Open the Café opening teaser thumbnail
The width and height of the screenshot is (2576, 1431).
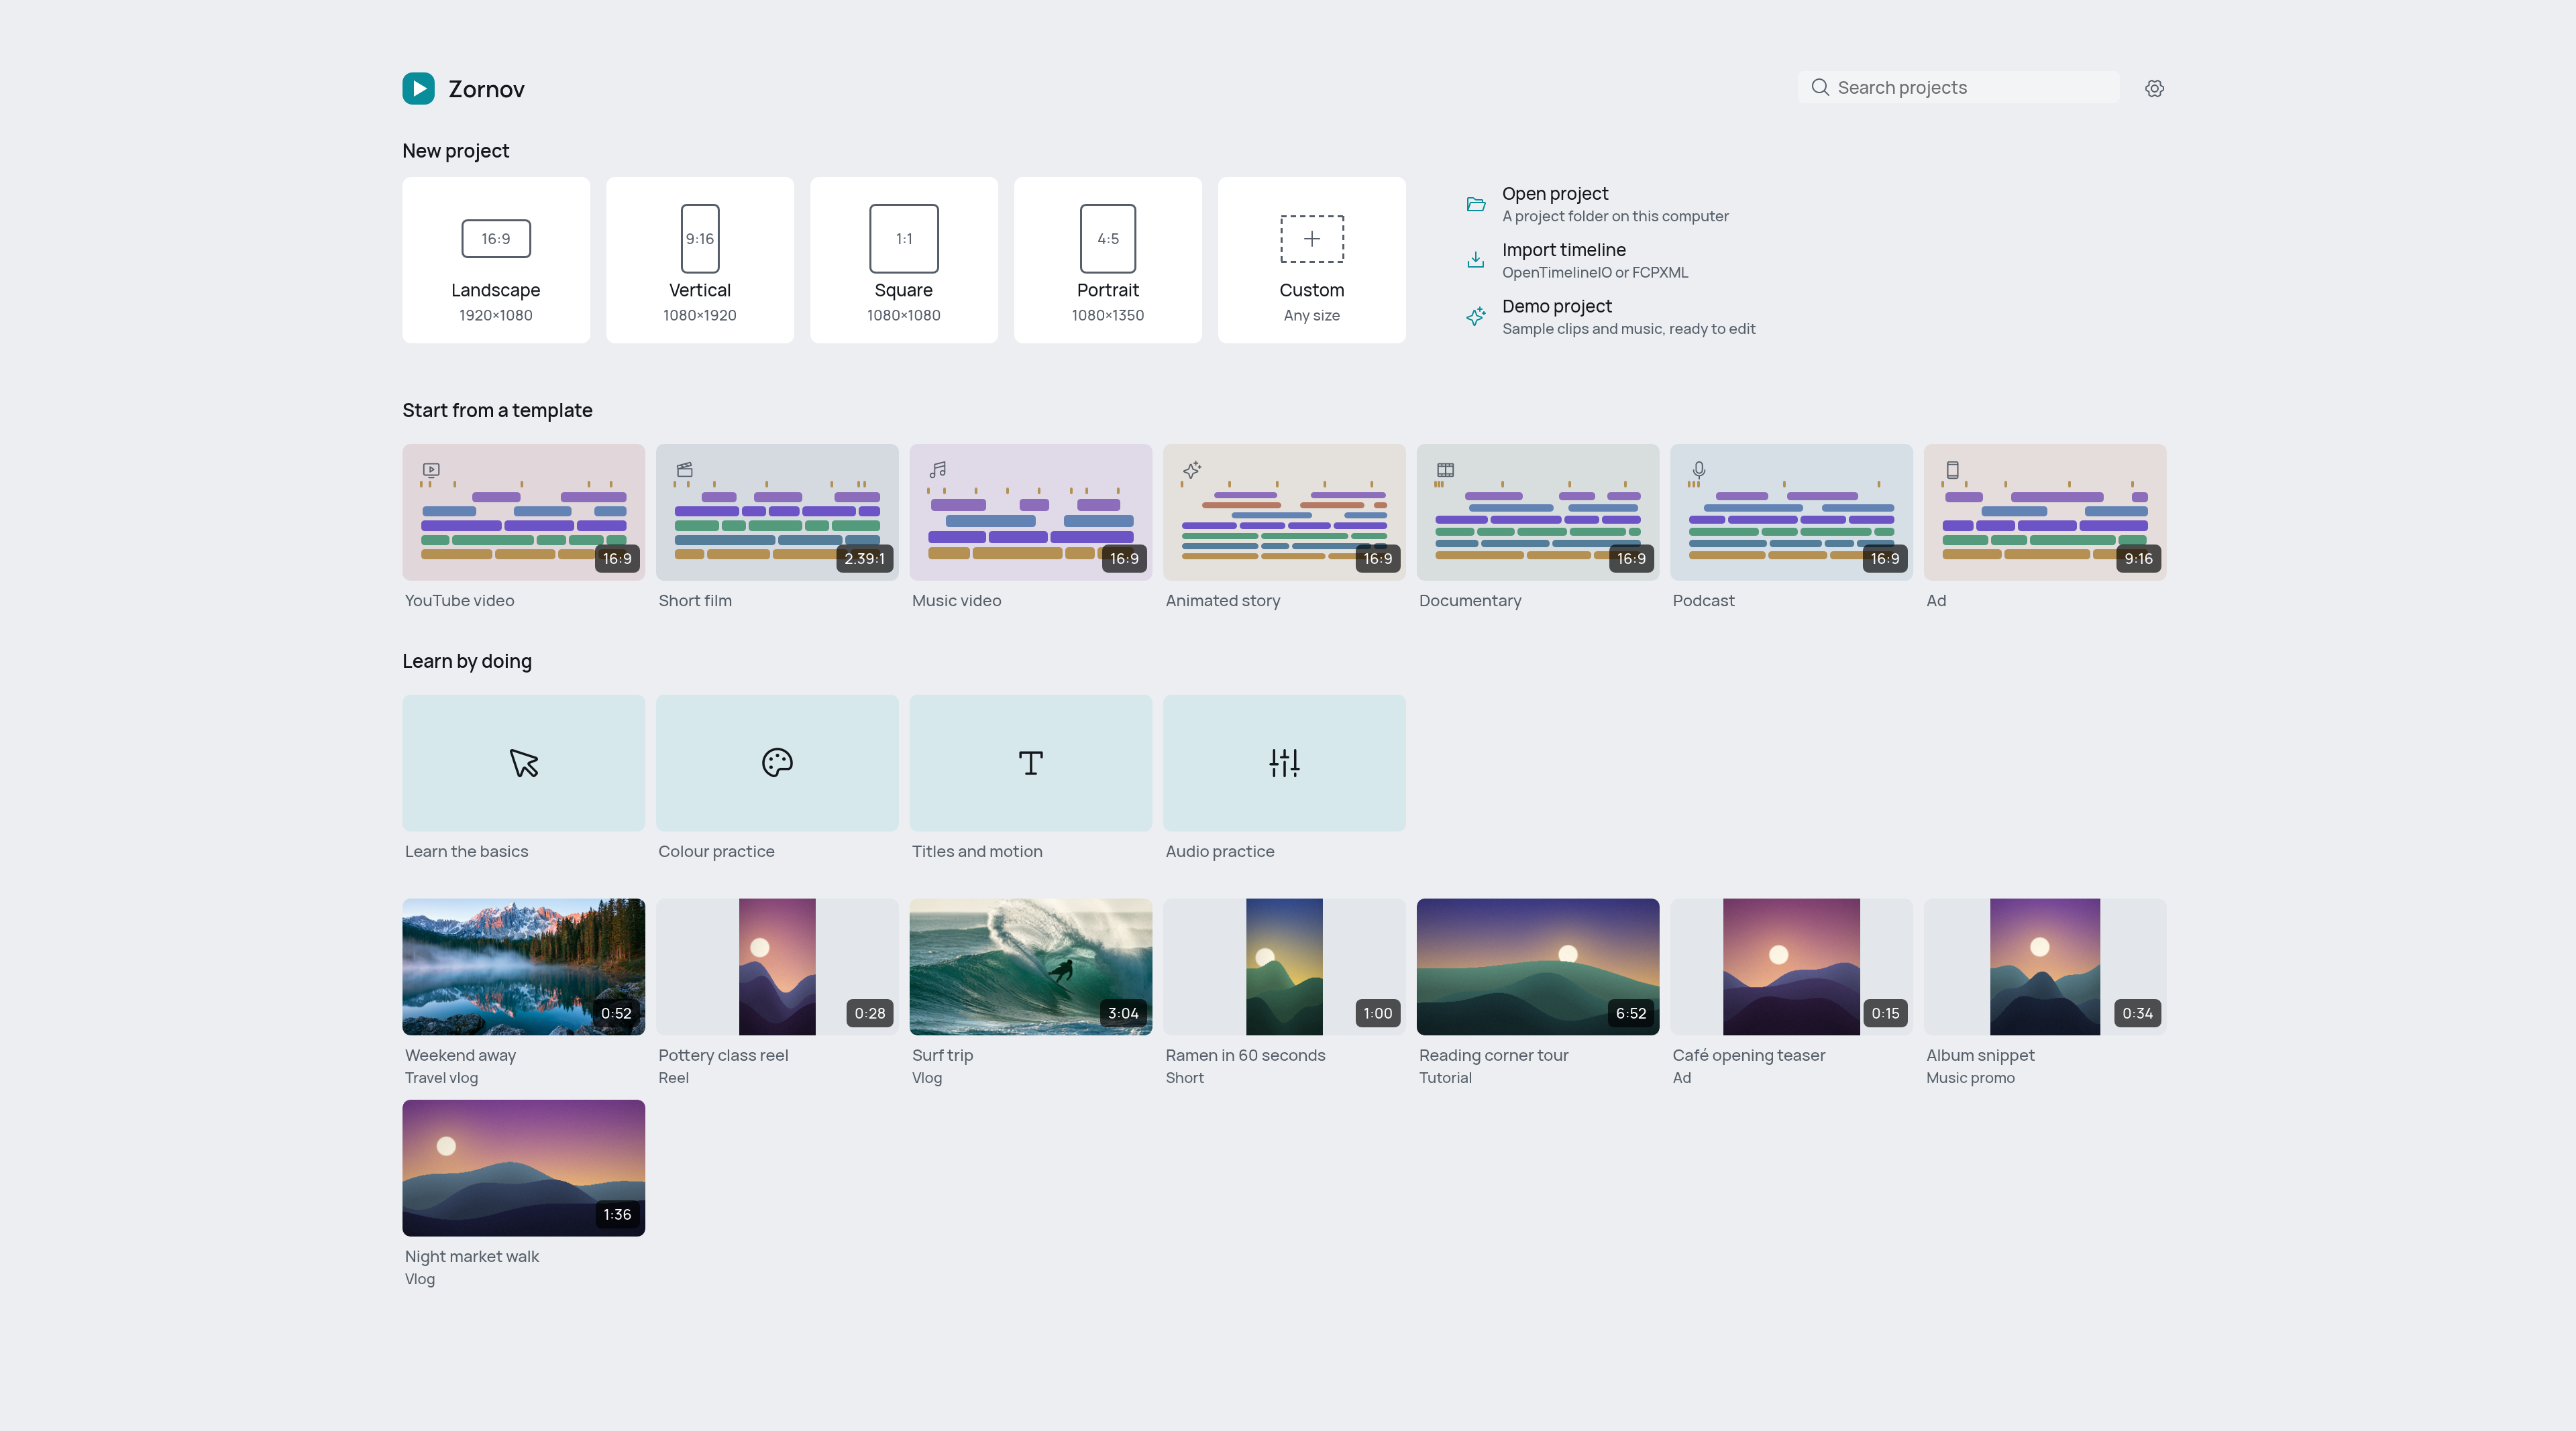pyautogui.click(x=1791, y=966)
